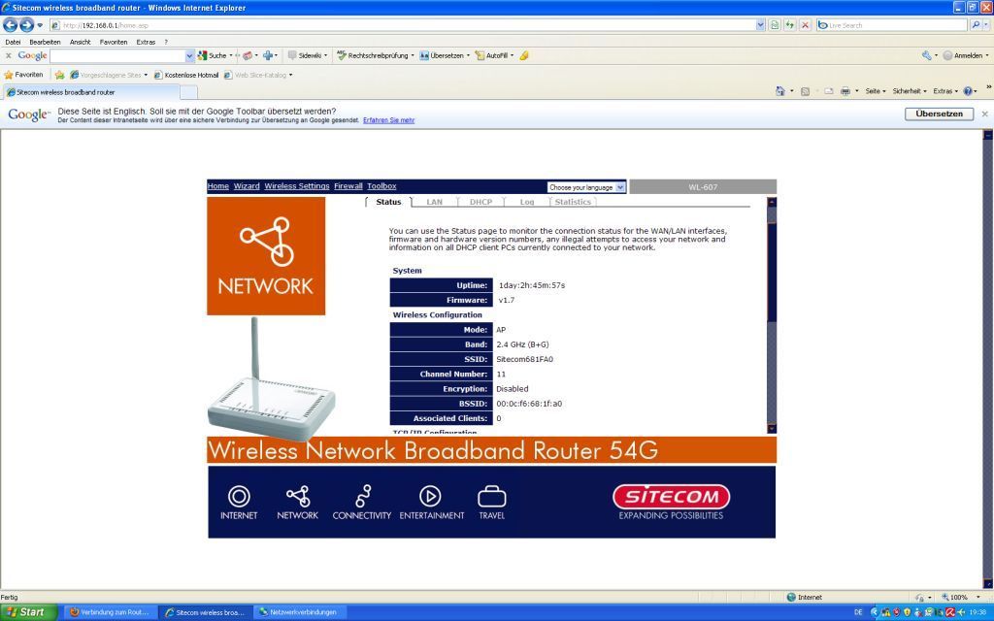
Task: Open the Seite dropdown menu
Action: pos(876,91)
